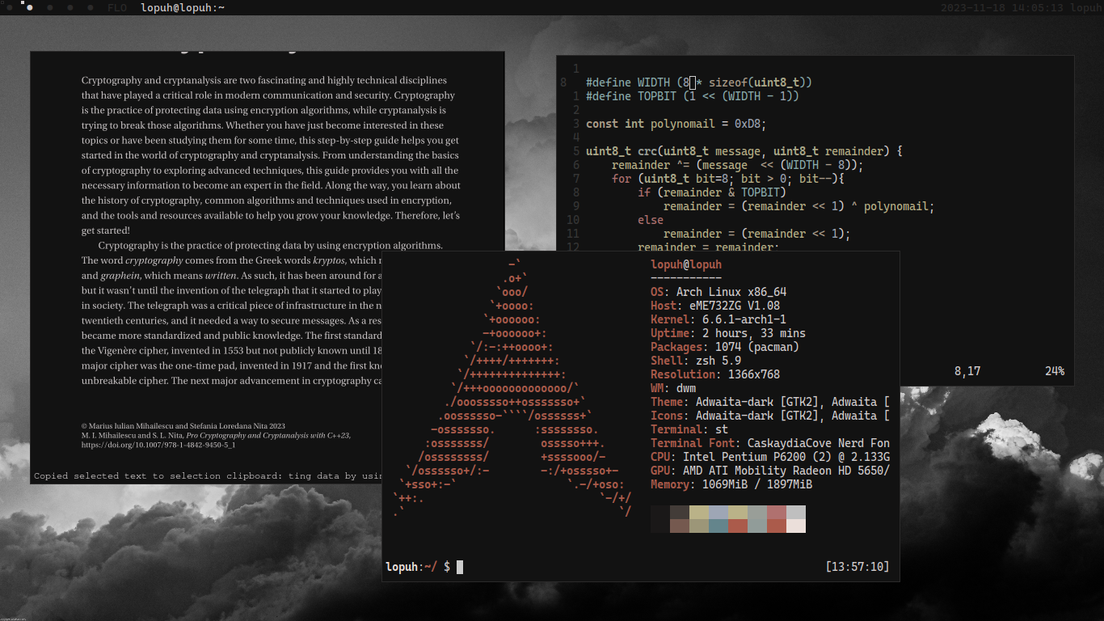Image resolution: width=1104 pixels, height=621 pixels.
Task: Focus the lopuh@lopuh:~ title in the bar
Action: point(182,8)
